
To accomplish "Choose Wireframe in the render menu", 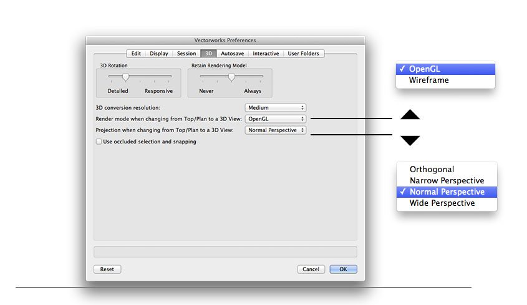I will coord(445,80).
